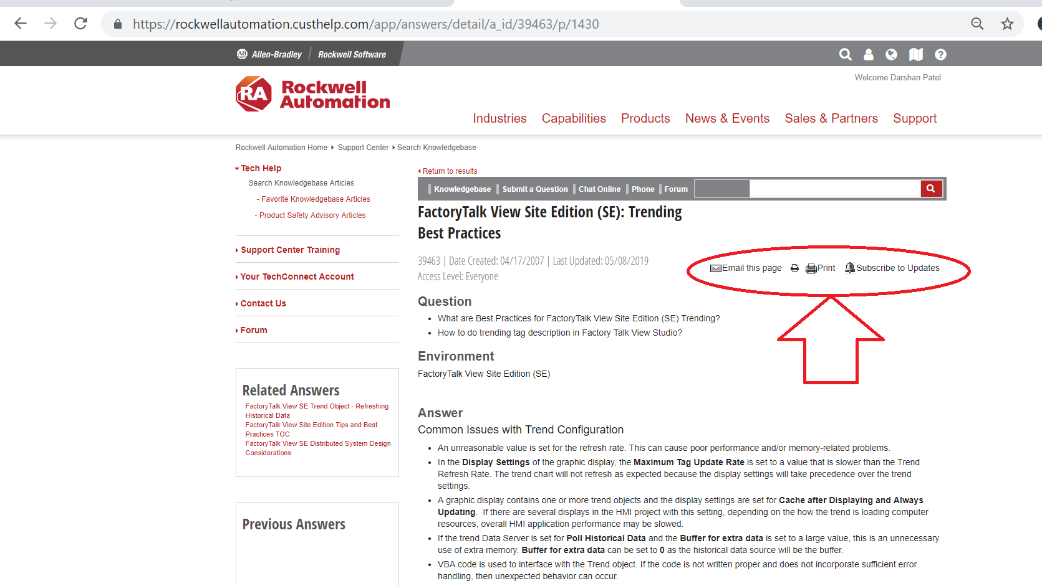Click the knowledgebase search text field

coord(834,189)
